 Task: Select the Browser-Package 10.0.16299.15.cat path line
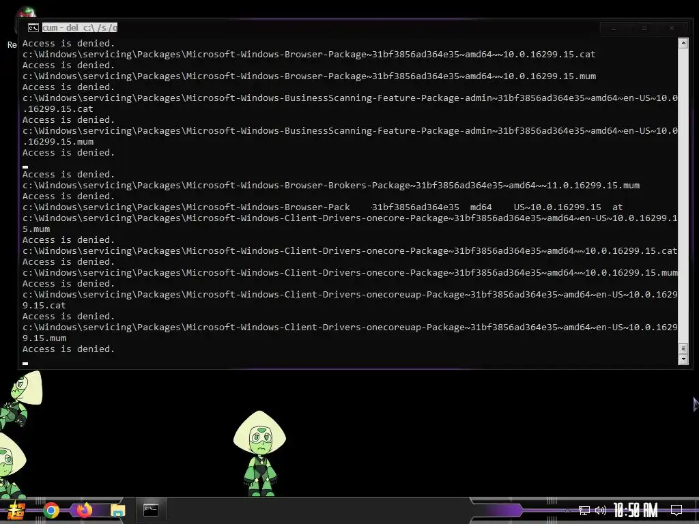tap(309, 55)
